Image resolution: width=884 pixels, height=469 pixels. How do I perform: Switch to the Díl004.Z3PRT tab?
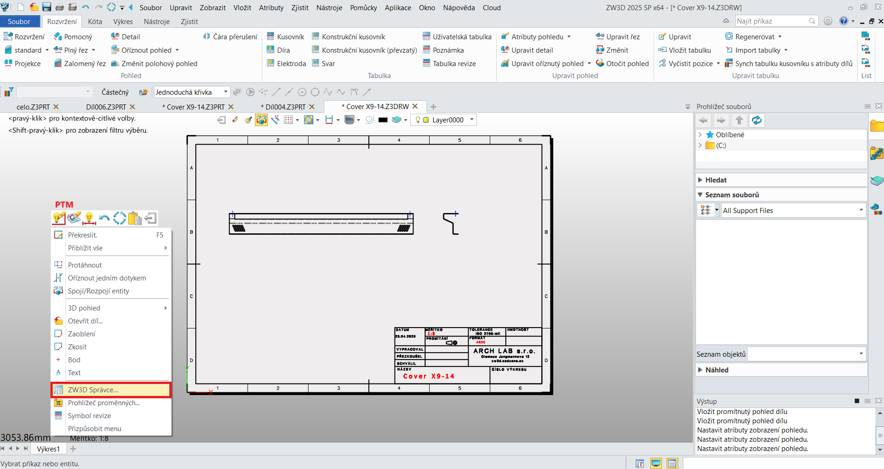[x=285, y=107]
